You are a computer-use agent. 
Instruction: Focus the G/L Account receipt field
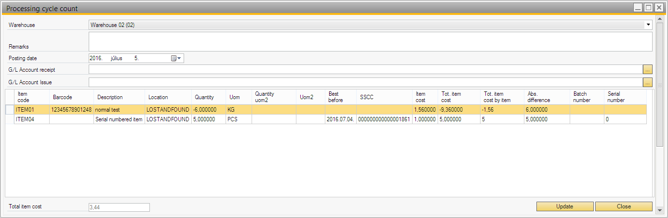coord(365,70)
